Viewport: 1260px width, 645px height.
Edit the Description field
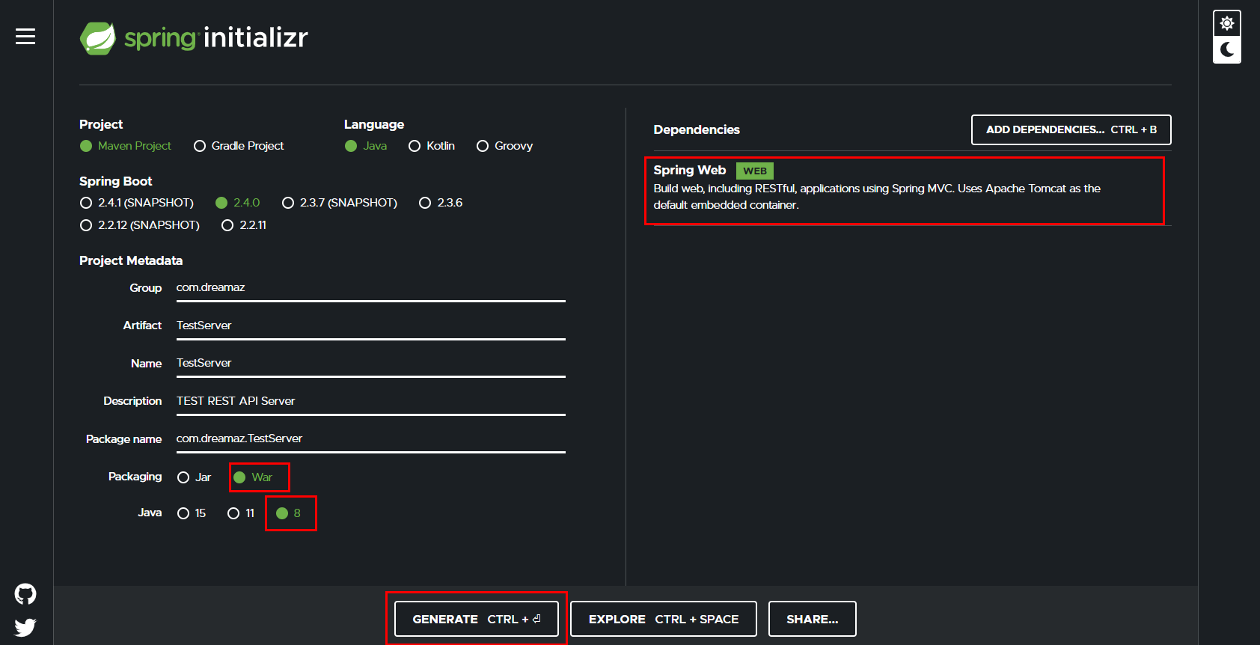click(x=371, y=401)
